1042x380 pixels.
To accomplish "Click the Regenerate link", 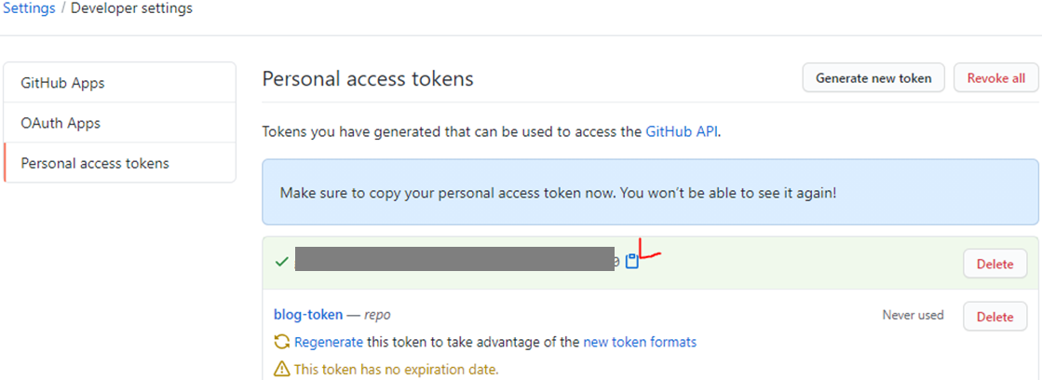I will pos(329,342).
